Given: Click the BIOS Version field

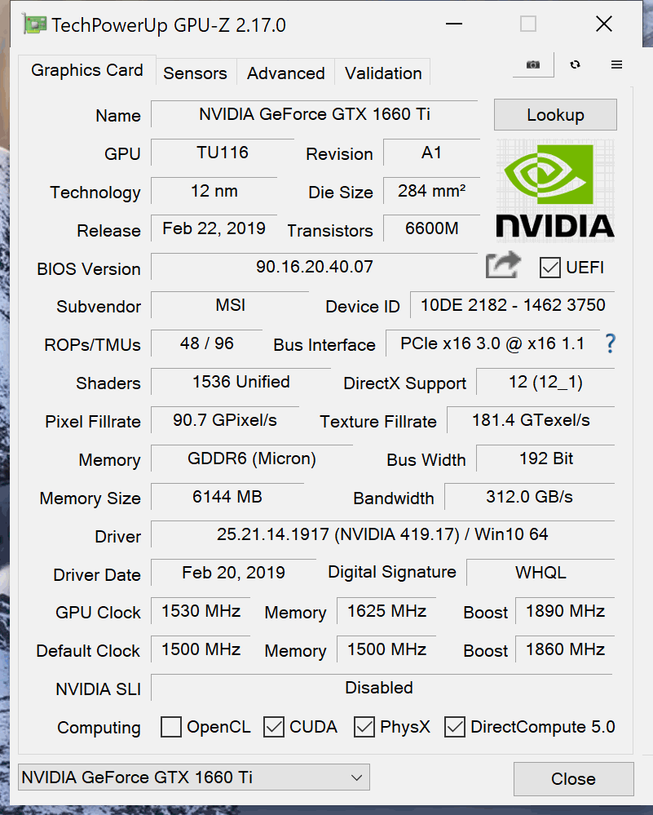Looking at the screenshot, I should (x=315, y=267).
